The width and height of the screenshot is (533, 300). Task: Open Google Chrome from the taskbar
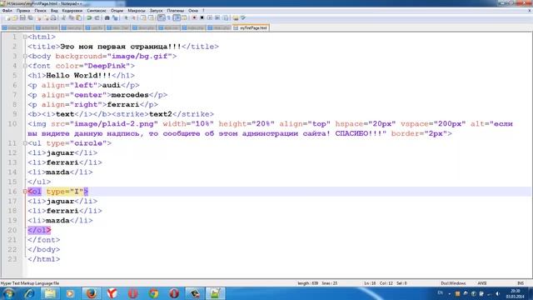pos(153,293)
